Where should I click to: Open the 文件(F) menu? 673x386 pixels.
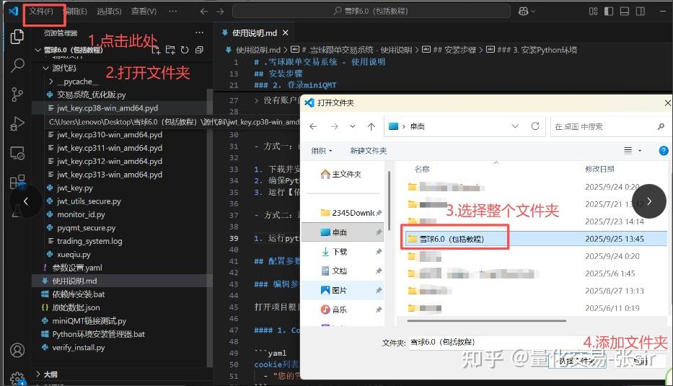pos(41,11)
